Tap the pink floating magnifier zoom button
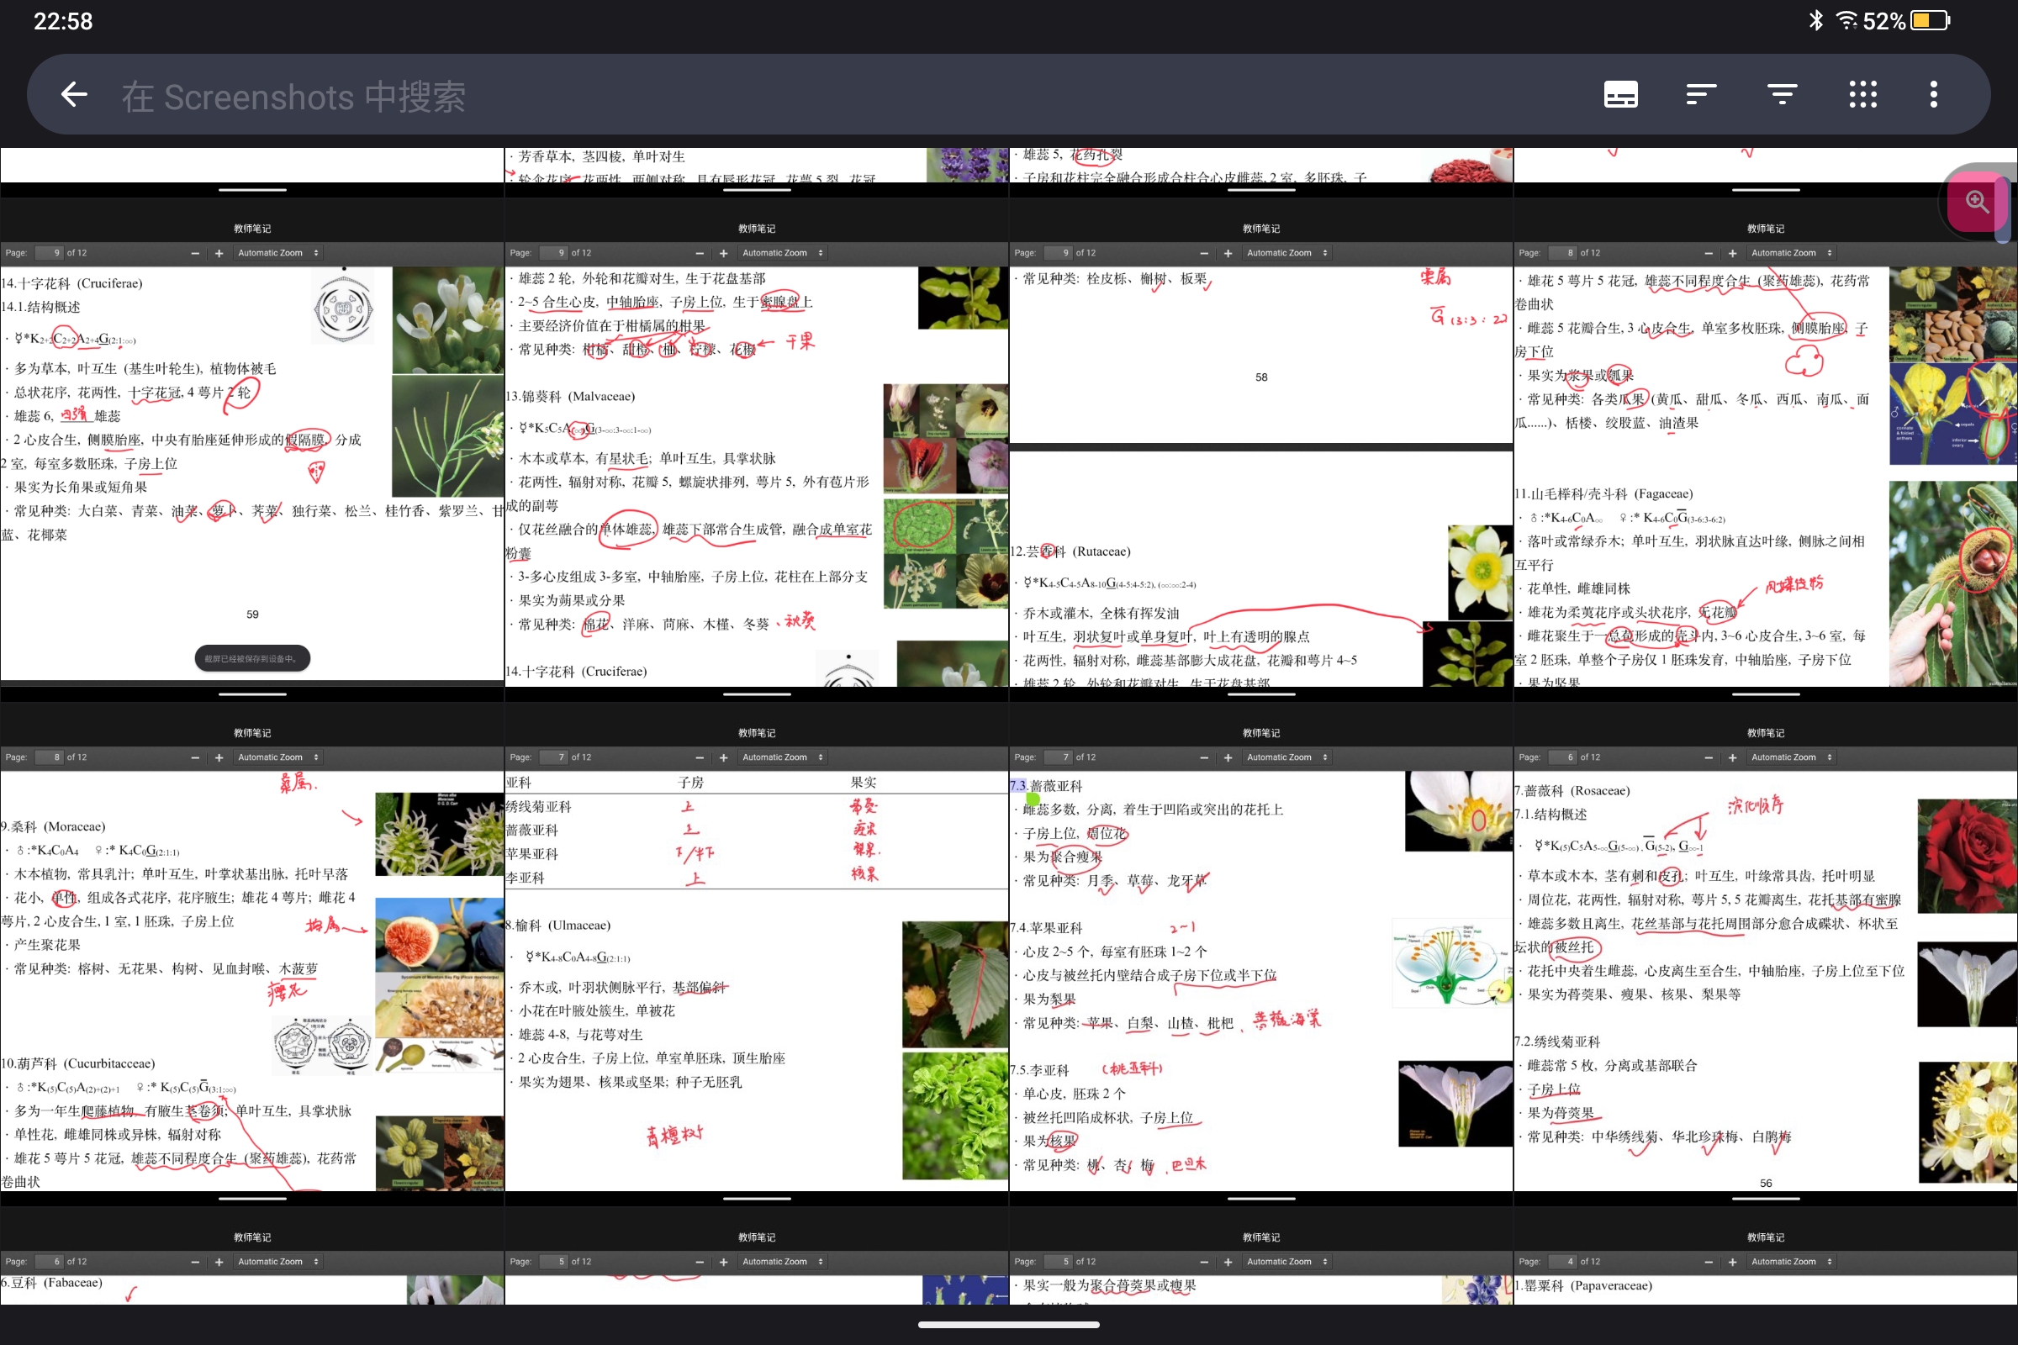Screen dimensions: 2018x1345 1977,203
